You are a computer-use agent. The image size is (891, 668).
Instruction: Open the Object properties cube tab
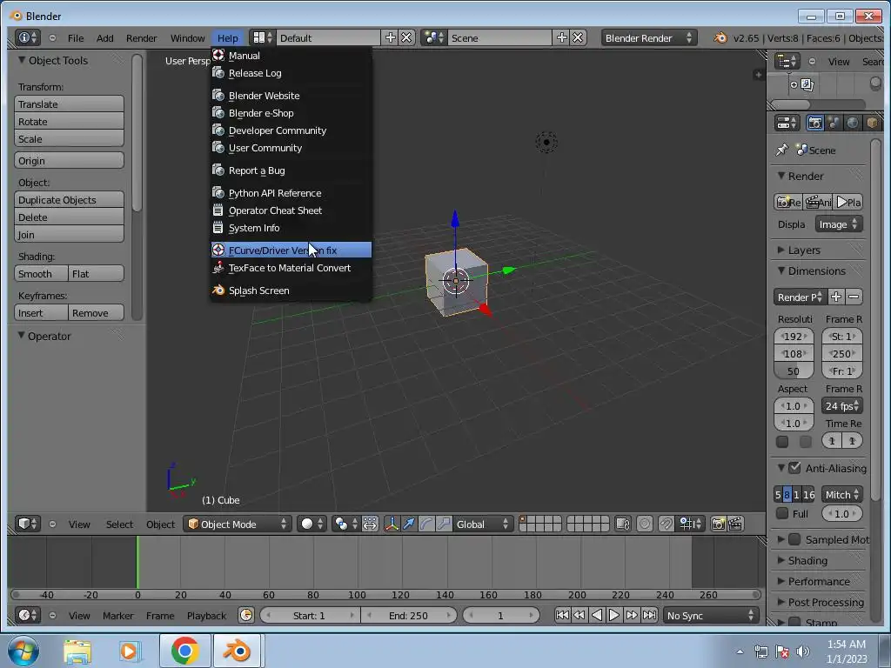pyautogui.click(x=872, y=123)
